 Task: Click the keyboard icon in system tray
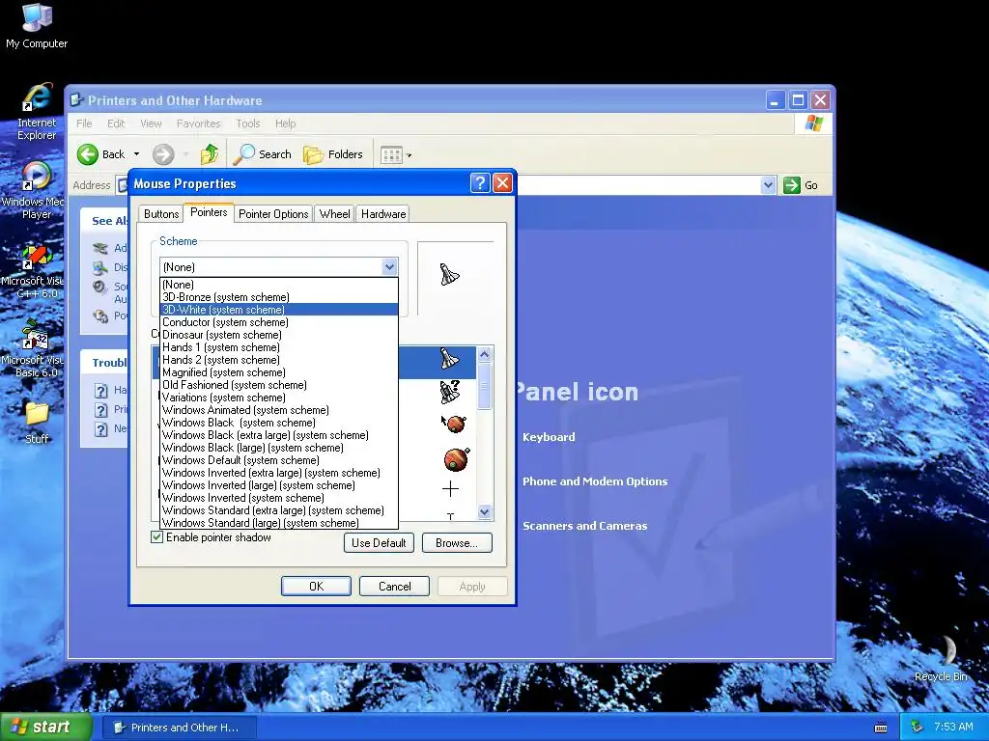881,727
